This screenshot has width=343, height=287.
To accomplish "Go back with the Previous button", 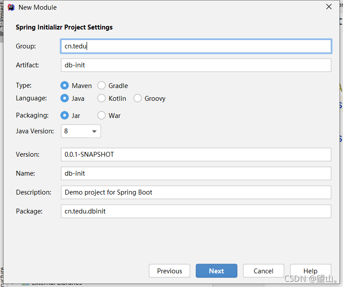I will pos(170,271).
